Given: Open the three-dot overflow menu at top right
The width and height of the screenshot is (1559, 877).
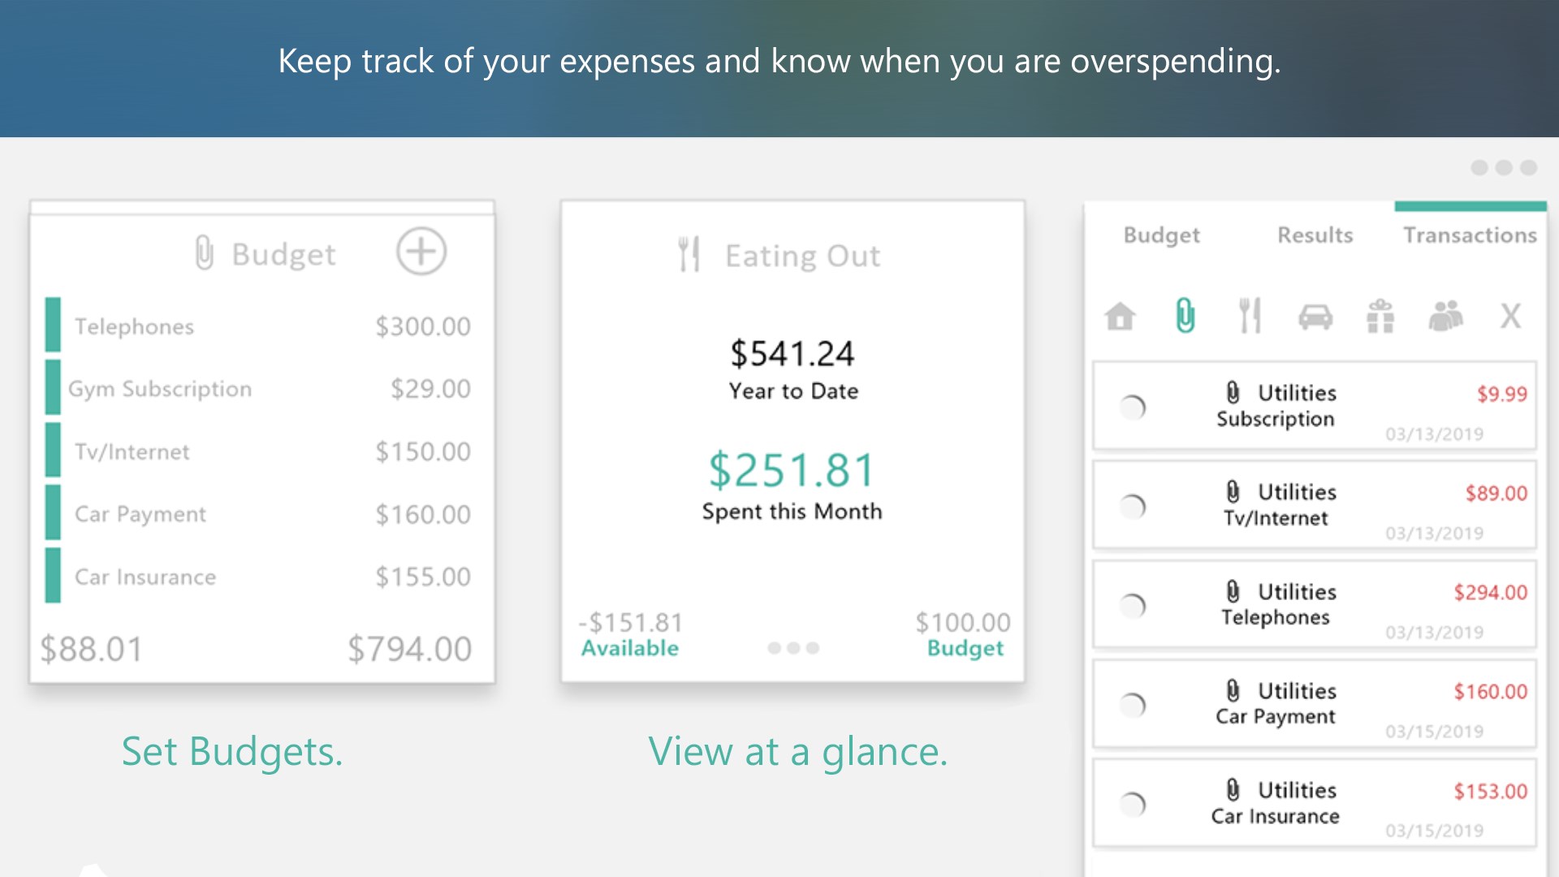Looking at the screenshot, I should point(1504,167).
